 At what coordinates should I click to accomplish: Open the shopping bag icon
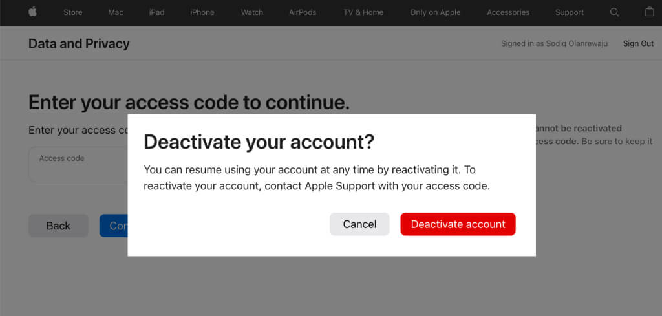pos(649,12)
